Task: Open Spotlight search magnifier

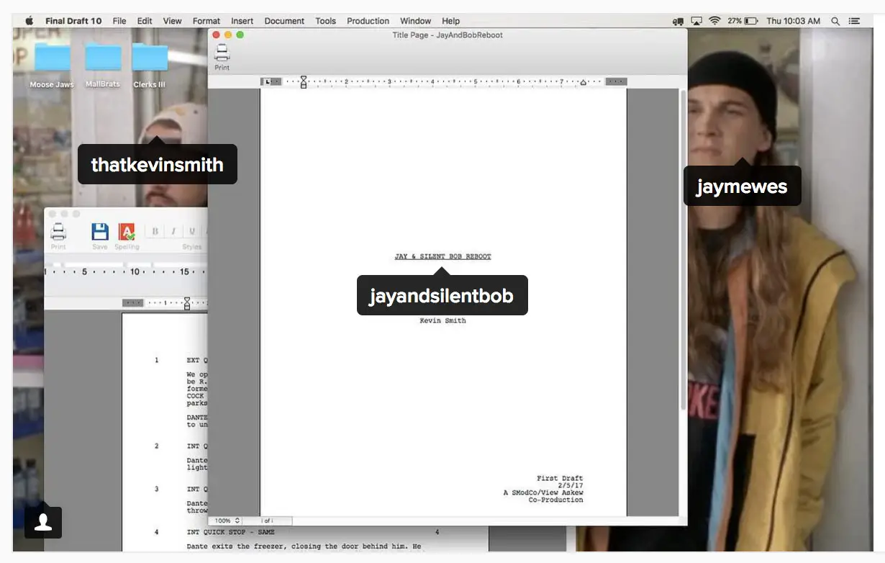Action: point(835,21)
